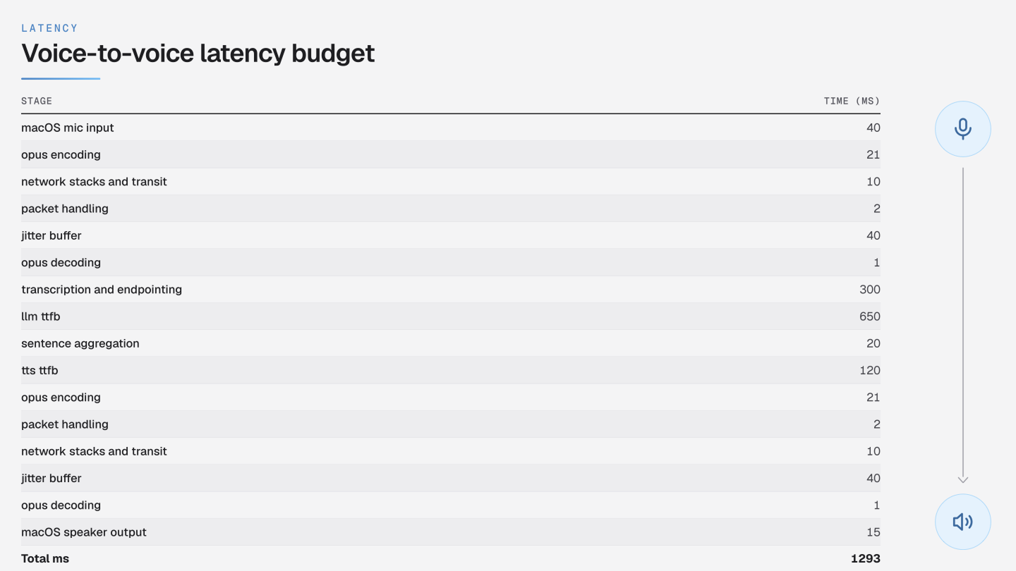Select the macOS mic input row
Image resolution: width=1016 pixels, height=571 pixels.
click(451, 128)
